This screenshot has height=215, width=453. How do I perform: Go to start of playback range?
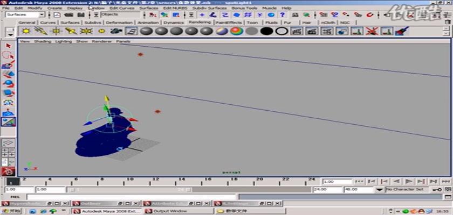359,181
